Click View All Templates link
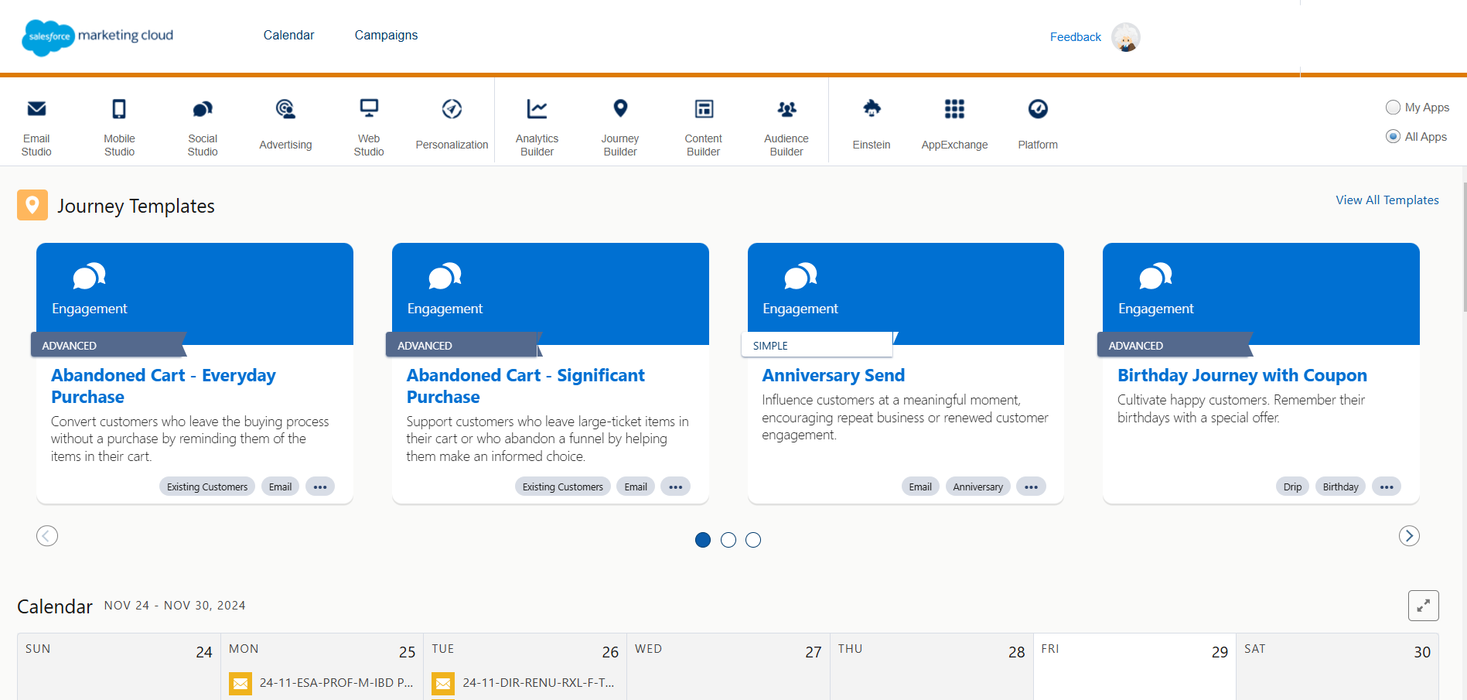1467x700 pixels. pyautogui.click(x=1387, y=200)
